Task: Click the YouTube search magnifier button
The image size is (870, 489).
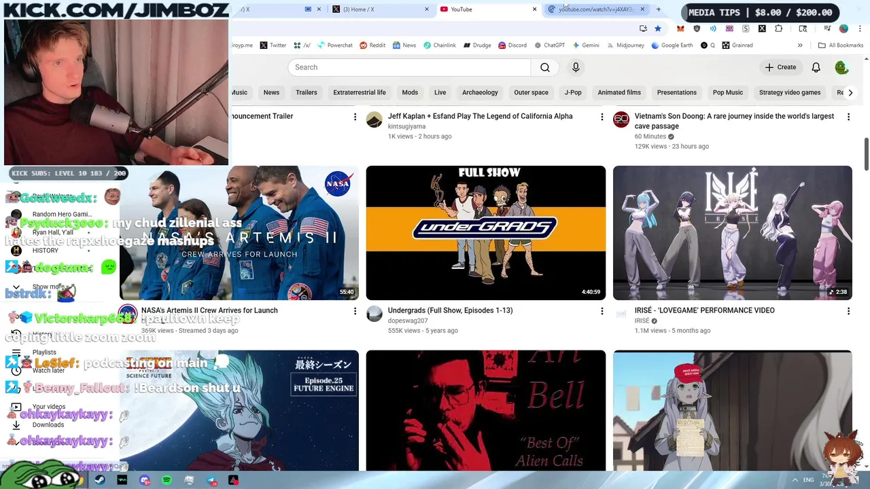Action: pos(544,67)
